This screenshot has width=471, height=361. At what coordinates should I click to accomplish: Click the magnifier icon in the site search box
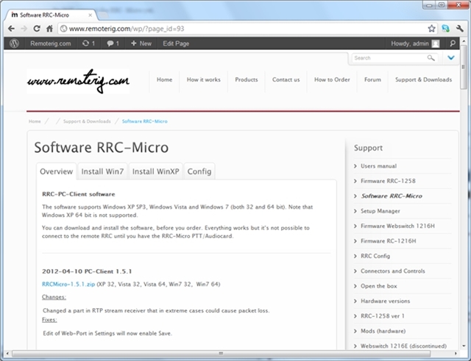click(x=431, y=58)
